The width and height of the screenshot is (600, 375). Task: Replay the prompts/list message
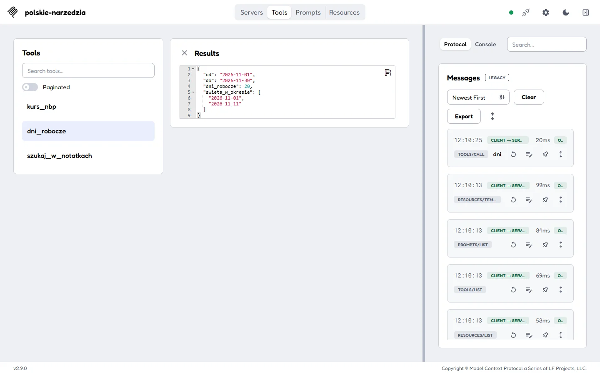pyautogui.click(x=513, y=245)
